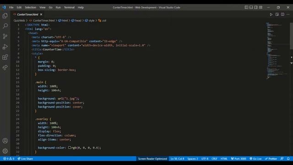
Task: Open the Help menu
Action: pos(81,7)
